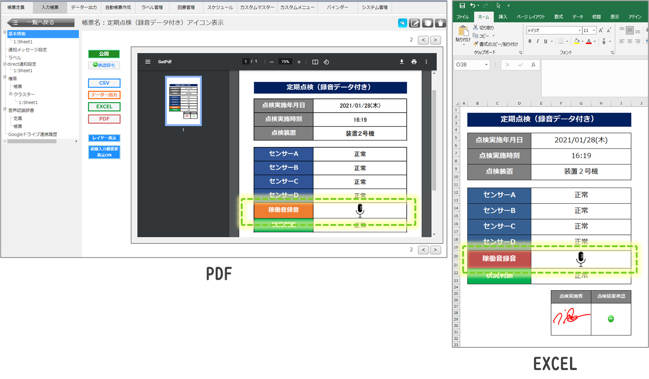The height and width of the screenshot is (379, 649).
Task: Click the PDF viewer print icon
Action: (414, 61)
